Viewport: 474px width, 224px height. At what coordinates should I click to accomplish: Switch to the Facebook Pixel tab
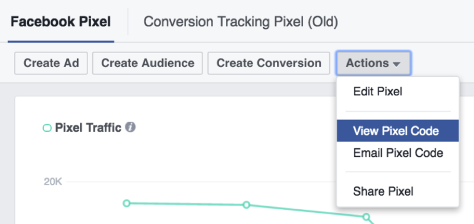click(x=61, y=22)
